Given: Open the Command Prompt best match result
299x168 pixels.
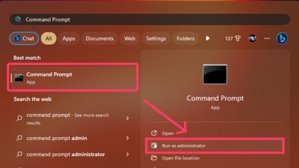Looking at the screenshot, I should (73, 78).
